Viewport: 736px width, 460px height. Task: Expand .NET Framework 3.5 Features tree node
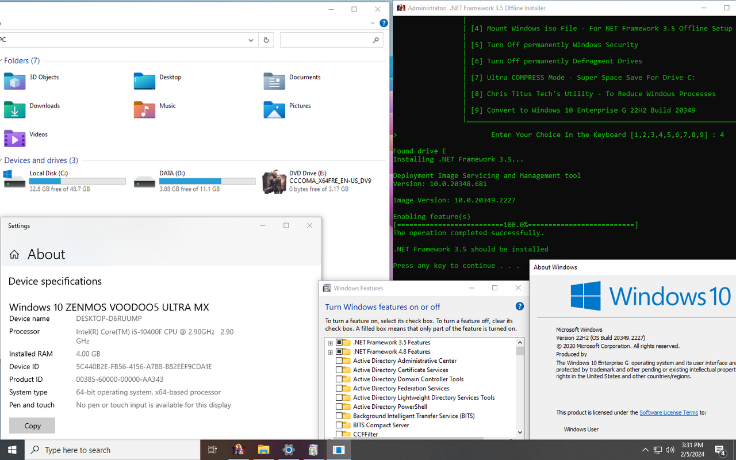point(330,343)
